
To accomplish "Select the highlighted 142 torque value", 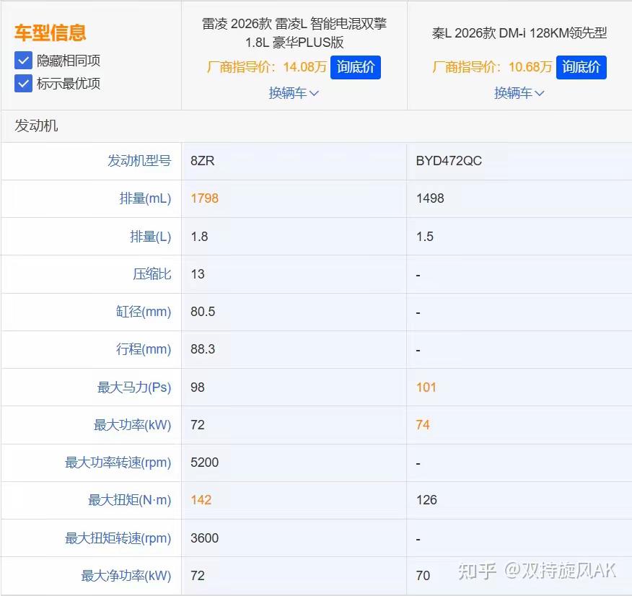I will [201, 500].
